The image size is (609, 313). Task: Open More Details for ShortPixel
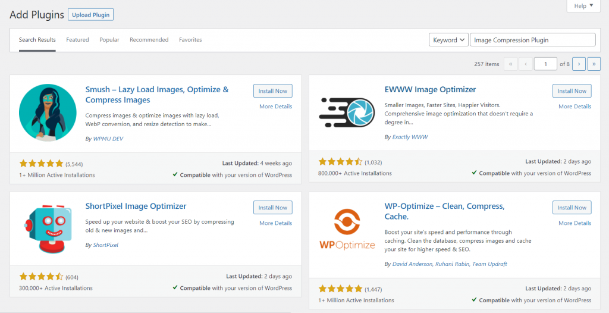point(276,223)
